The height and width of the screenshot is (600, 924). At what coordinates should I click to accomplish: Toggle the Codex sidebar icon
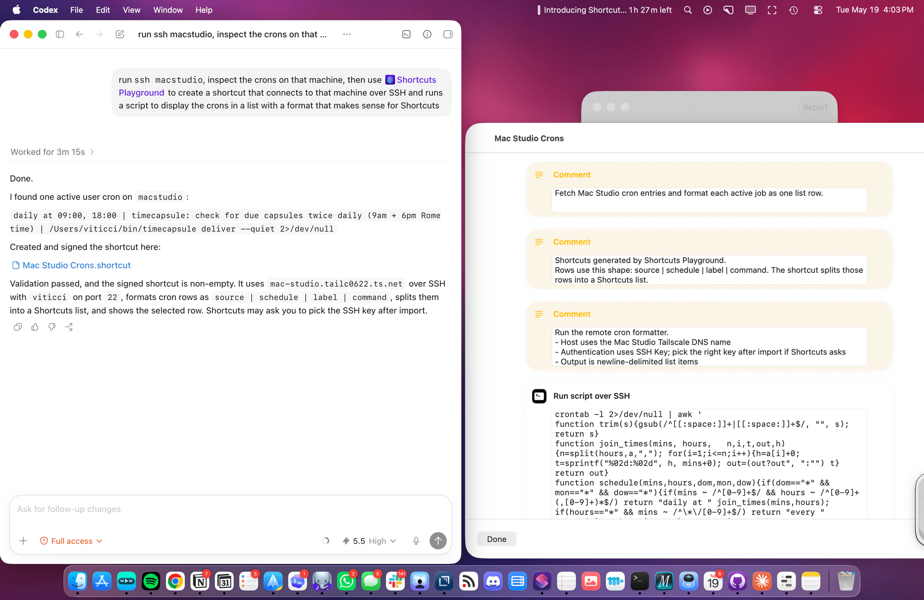(60, 34)
